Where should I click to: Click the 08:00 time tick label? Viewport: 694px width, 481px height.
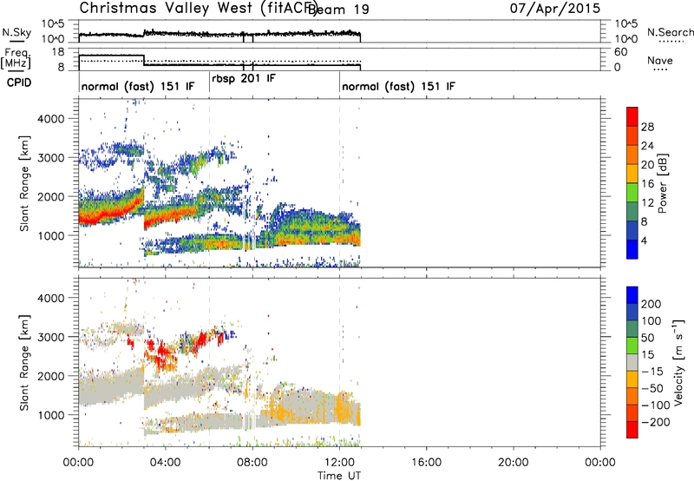pyautogui.click(x=252, y=463)
